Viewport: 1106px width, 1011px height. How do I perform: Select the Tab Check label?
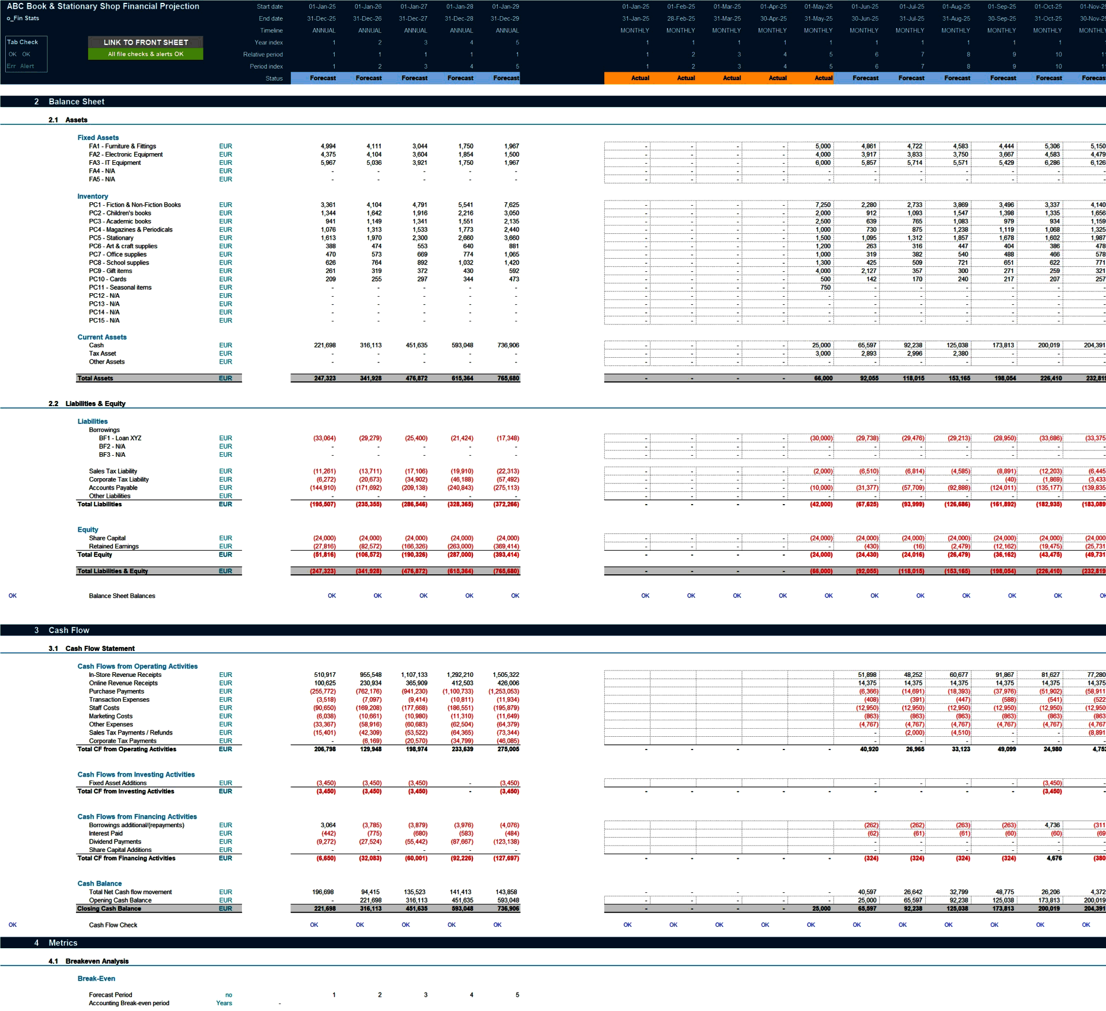(22, 42)
